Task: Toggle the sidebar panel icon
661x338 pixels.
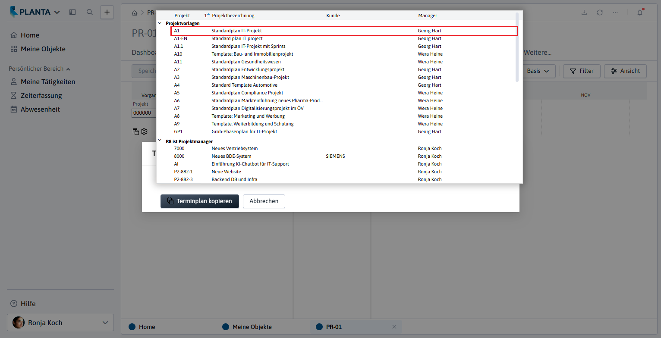Action: (72, 12)
